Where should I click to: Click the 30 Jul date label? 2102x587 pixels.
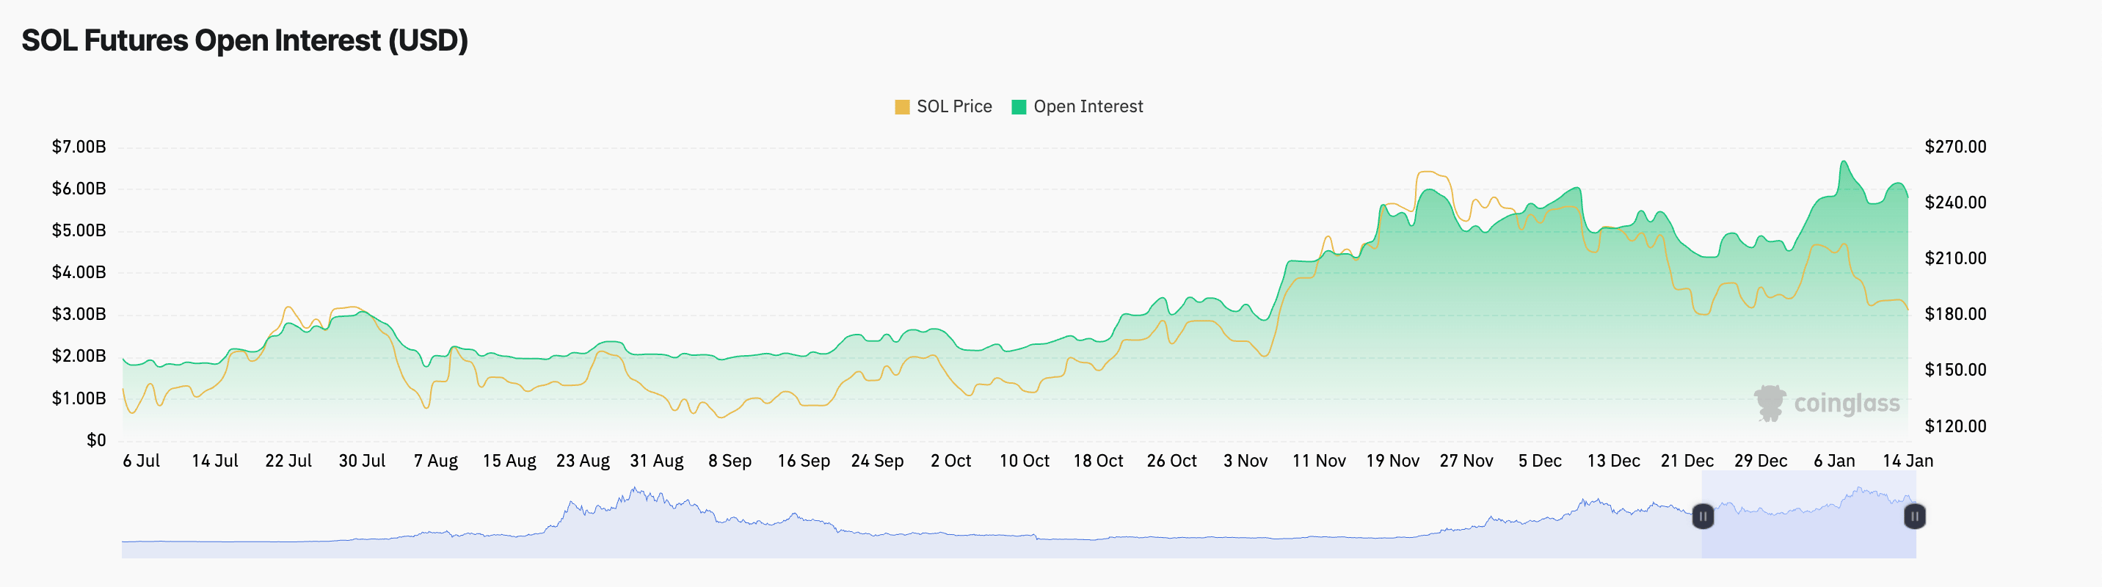[362, 461]
